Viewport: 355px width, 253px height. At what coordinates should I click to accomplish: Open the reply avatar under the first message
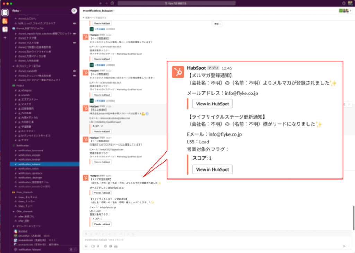pos(92,29)
